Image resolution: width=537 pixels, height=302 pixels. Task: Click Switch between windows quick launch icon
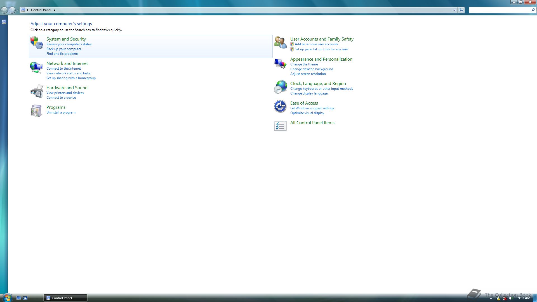point(25,298)
